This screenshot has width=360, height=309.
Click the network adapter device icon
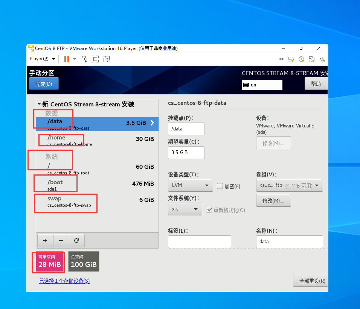312,59
